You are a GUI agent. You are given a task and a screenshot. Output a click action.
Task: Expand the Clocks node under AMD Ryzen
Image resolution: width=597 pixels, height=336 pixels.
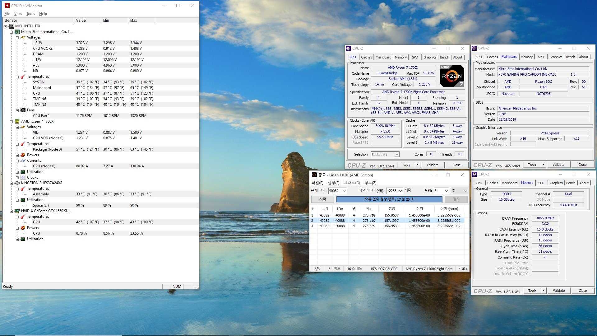tap(17, 177)
